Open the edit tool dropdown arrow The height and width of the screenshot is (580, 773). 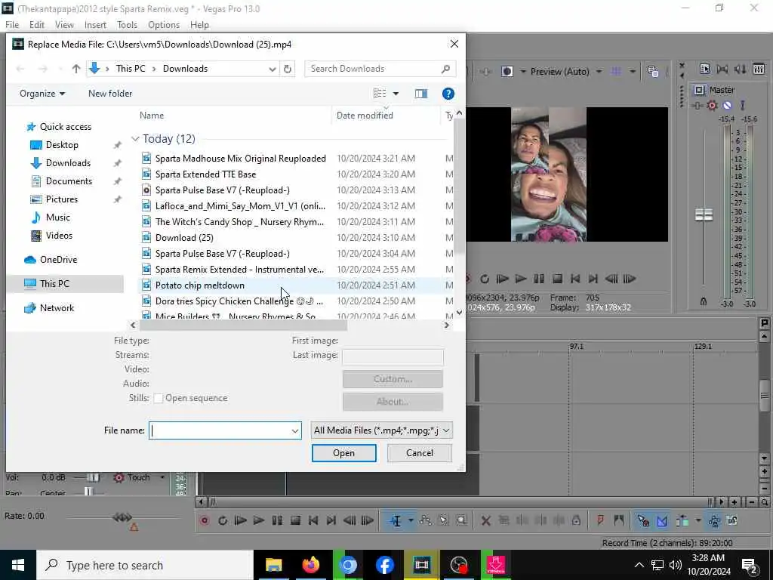(410, 520)
